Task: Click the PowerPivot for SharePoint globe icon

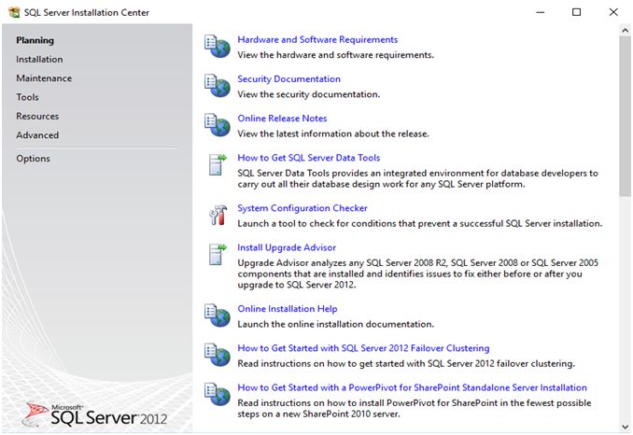Action: 218,394
